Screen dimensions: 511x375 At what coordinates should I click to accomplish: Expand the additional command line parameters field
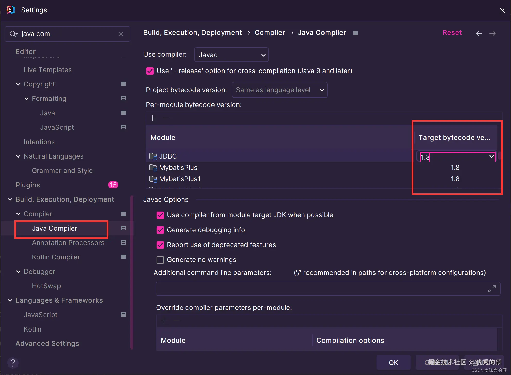click(x=492, y=289)
